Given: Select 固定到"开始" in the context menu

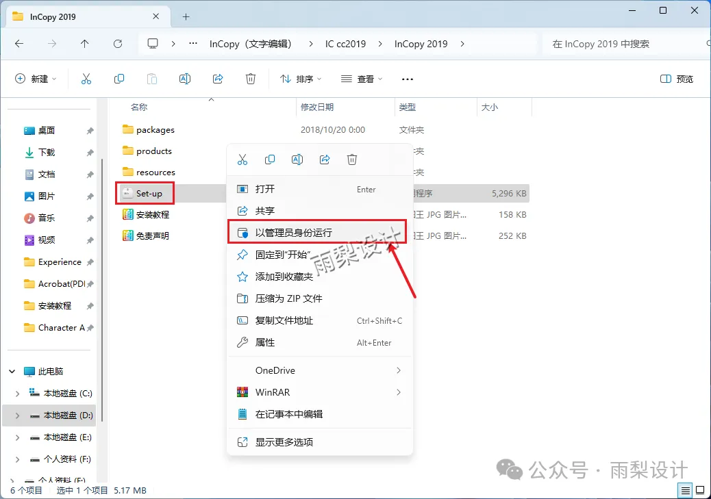Looking at the screenshot, I should coord(320,255).
